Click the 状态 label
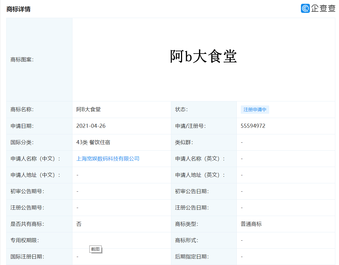 (x=182, y=109)
